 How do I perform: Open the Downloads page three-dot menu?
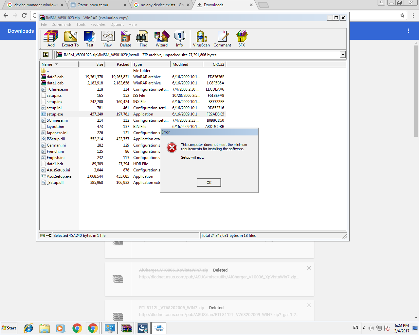[409, 31]
